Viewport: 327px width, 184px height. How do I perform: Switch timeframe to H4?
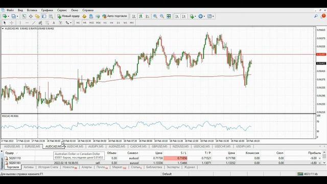(111, 22)
